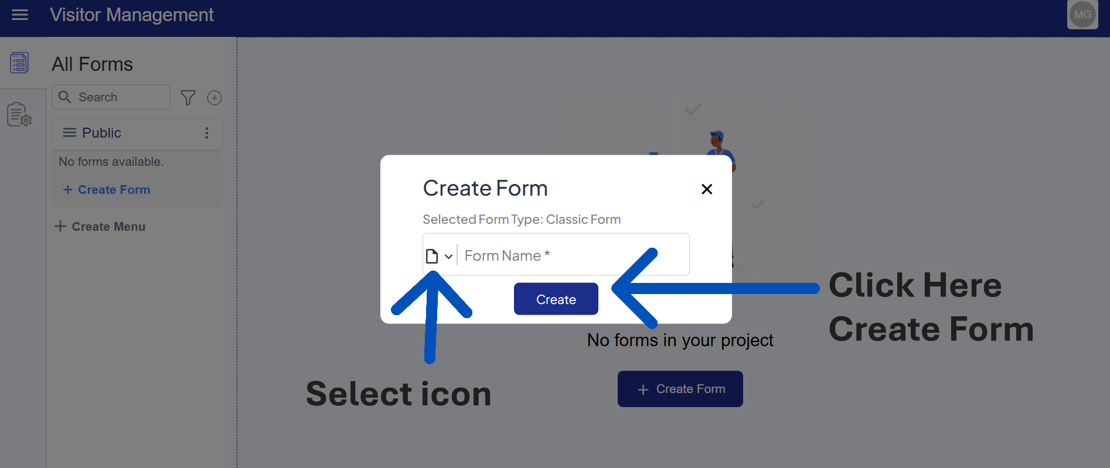Viewport: 1110px width, 468px height.
Task: Open the Public menu three-dot options
Action: tap(207, 133)
